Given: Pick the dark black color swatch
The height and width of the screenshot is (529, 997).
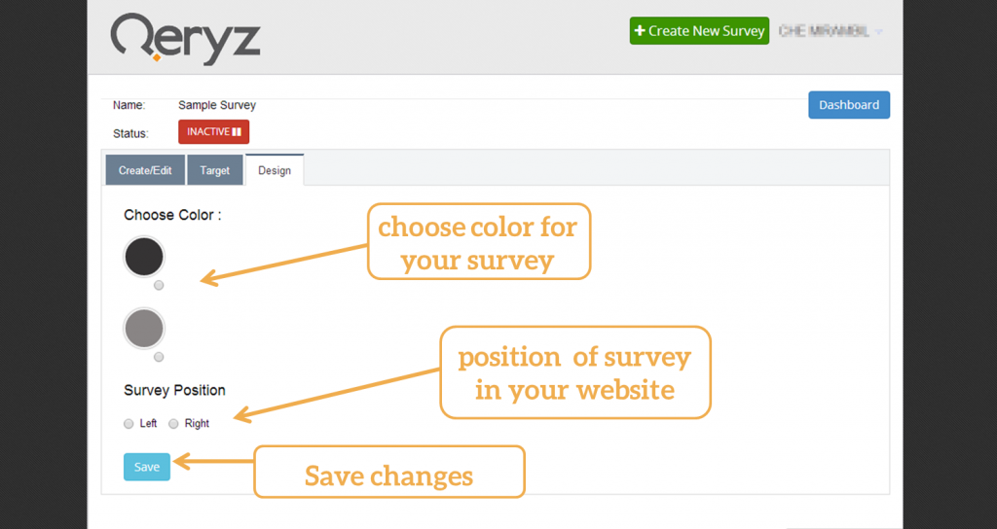Looking at the screenshot, I should point(144,257).
